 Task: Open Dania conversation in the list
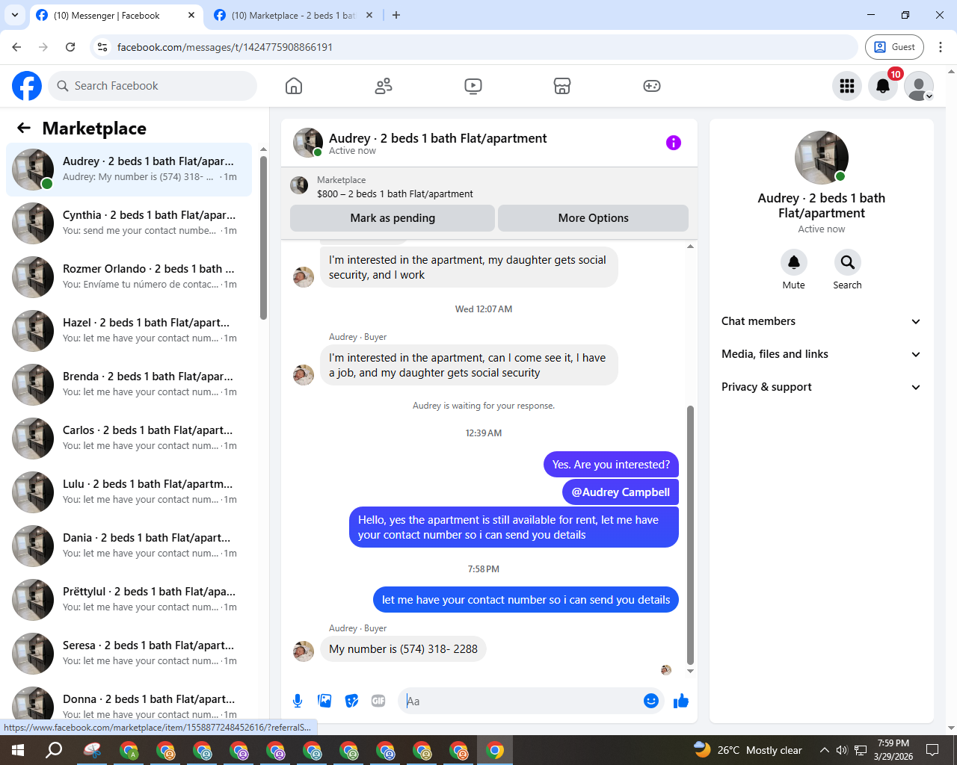tap(129, 546)
